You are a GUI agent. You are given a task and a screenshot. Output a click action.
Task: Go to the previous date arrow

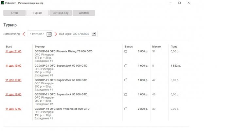click(24, 34)
